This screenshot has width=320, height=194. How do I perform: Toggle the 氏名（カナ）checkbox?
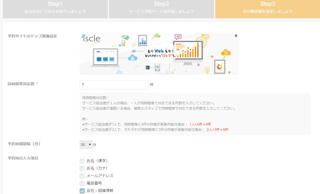(x=82, y=168)
